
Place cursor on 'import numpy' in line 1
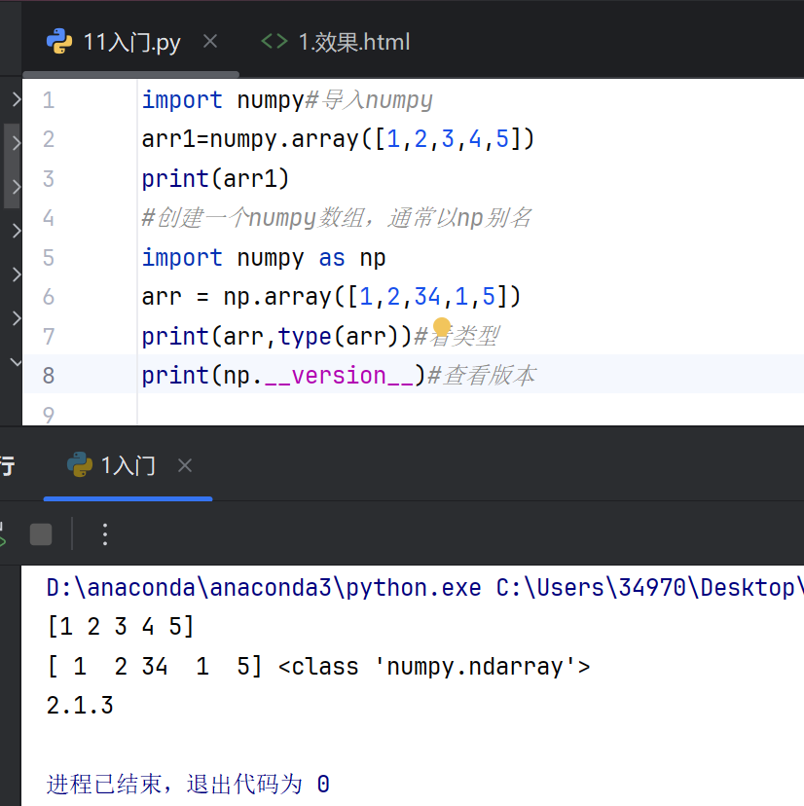[223, 99]
